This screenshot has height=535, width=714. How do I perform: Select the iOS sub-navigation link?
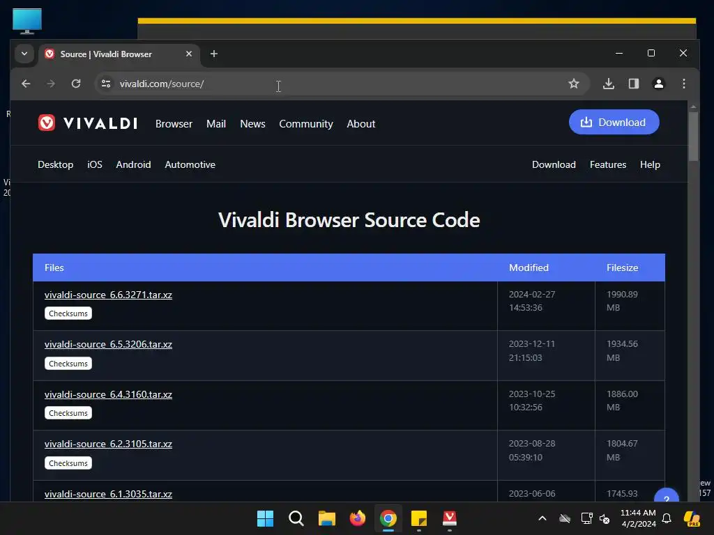95,164
